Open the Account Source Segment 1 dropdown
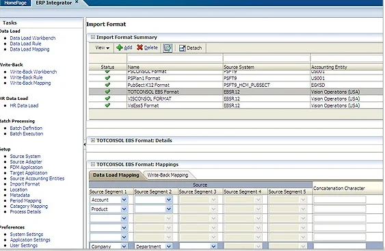 click(x=124, y=200)
